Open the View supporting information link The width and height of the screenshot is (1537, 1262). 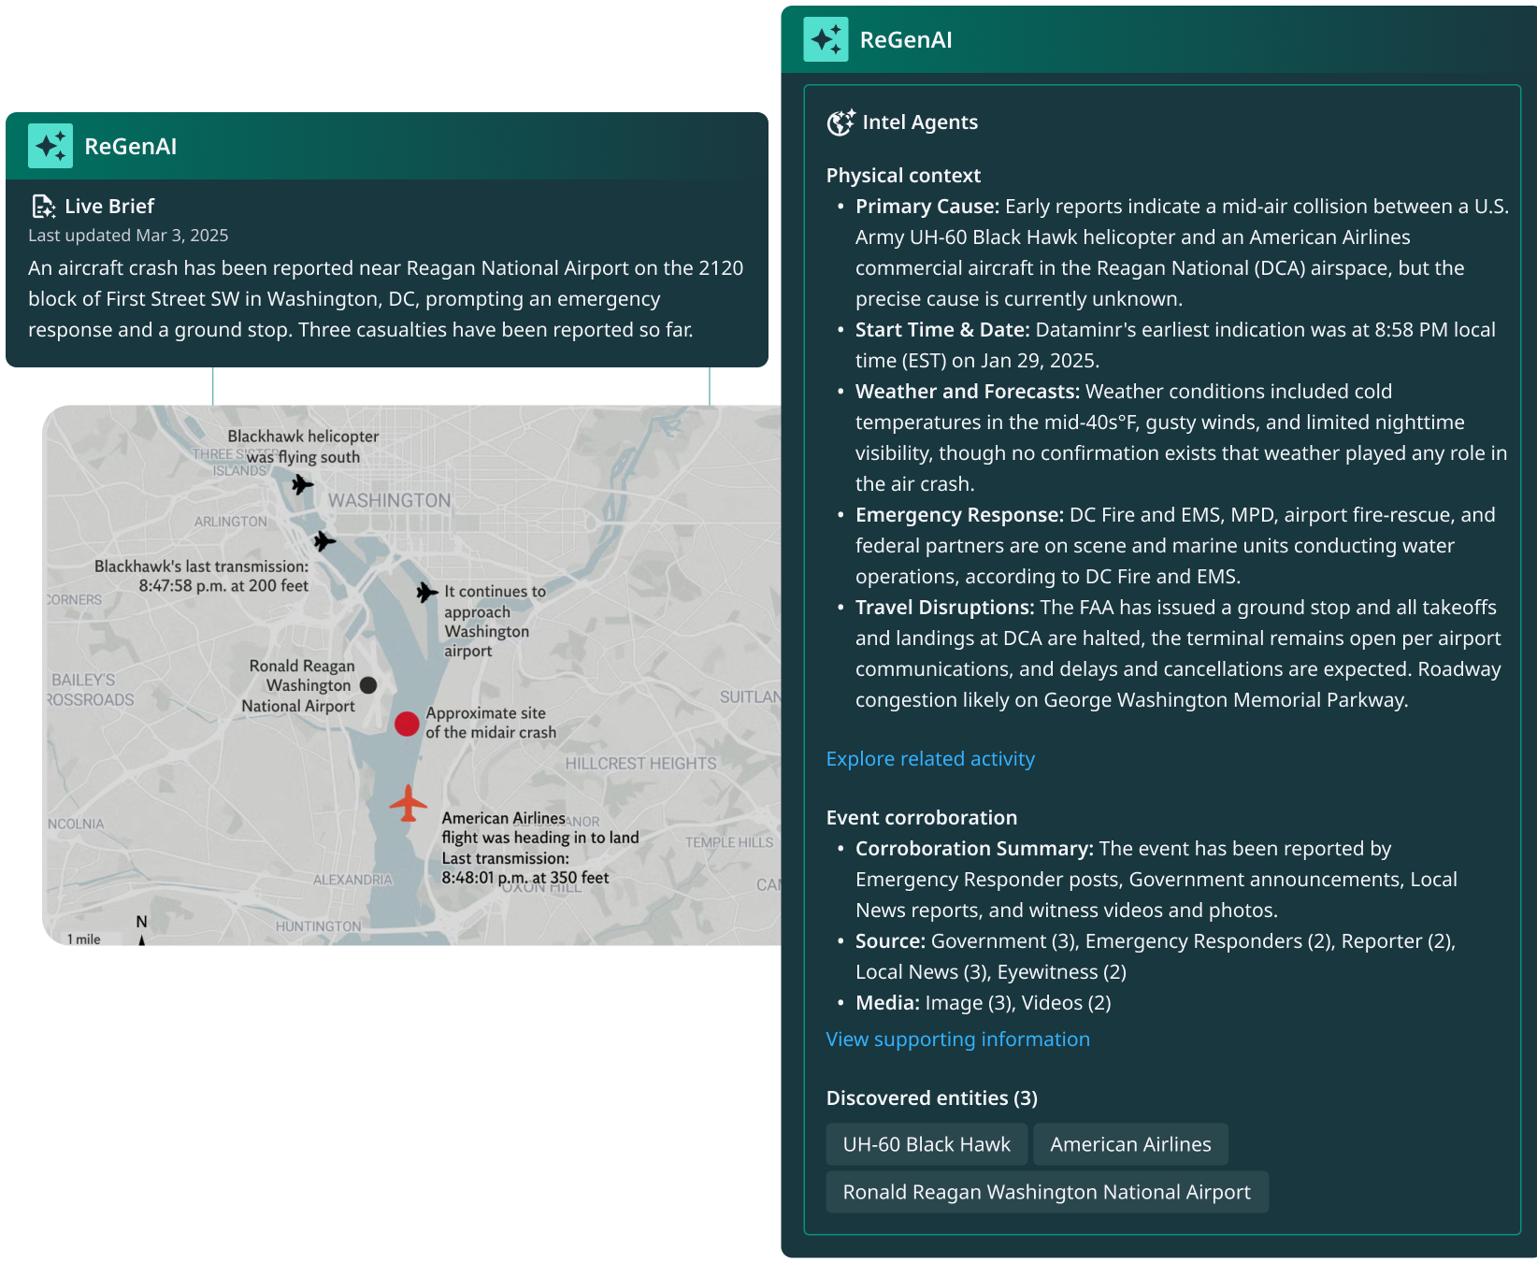pos(957,1040)
